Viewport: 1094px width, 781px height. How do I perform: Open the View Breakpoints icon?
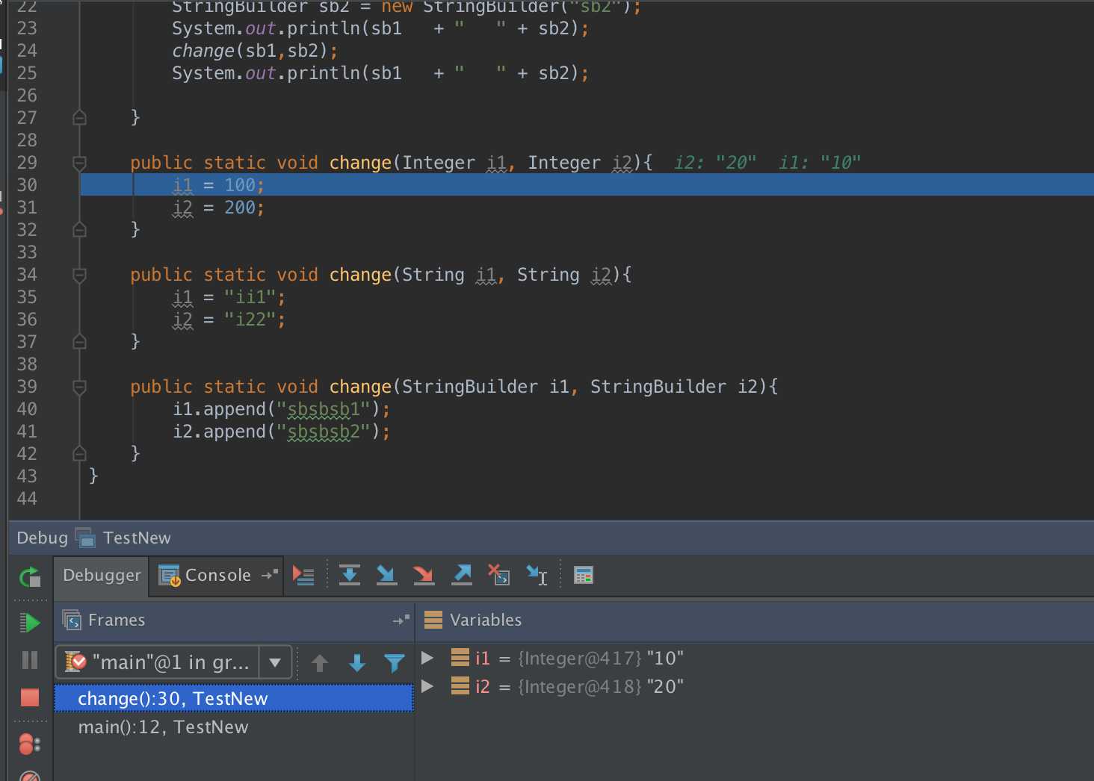[x=30, y=744]
